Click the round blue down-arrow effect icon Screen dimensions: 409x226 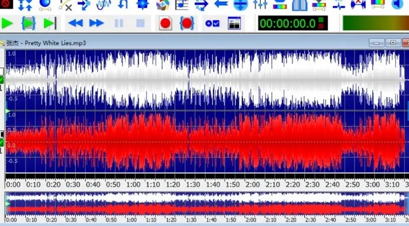(x=240, y=5)
